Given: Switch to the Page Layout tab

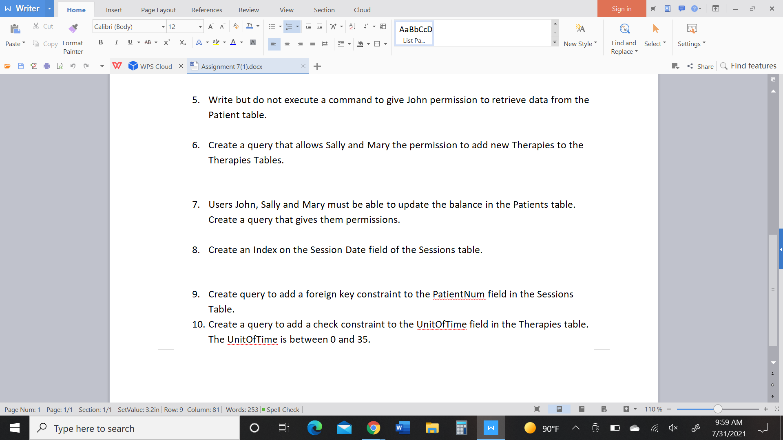Looking at the screenshot, I should point(158,10).
